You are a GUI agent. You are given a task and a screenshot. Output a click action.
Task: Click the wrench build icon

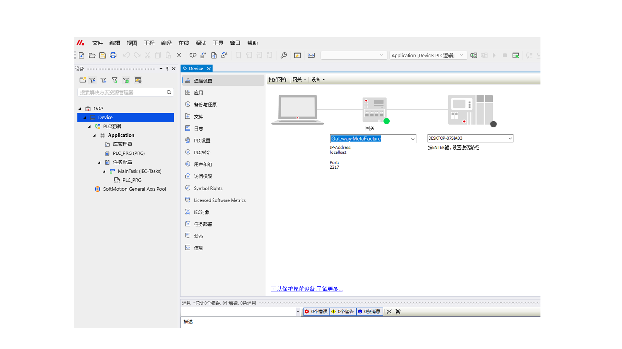pyautogui.click(x=284, y=56)
